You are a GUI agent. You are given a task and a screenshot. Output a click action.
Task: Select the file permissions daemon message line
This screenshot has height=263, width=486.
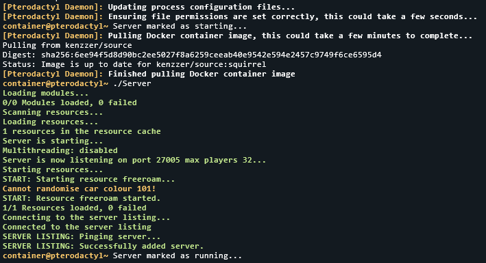[240, 16]
